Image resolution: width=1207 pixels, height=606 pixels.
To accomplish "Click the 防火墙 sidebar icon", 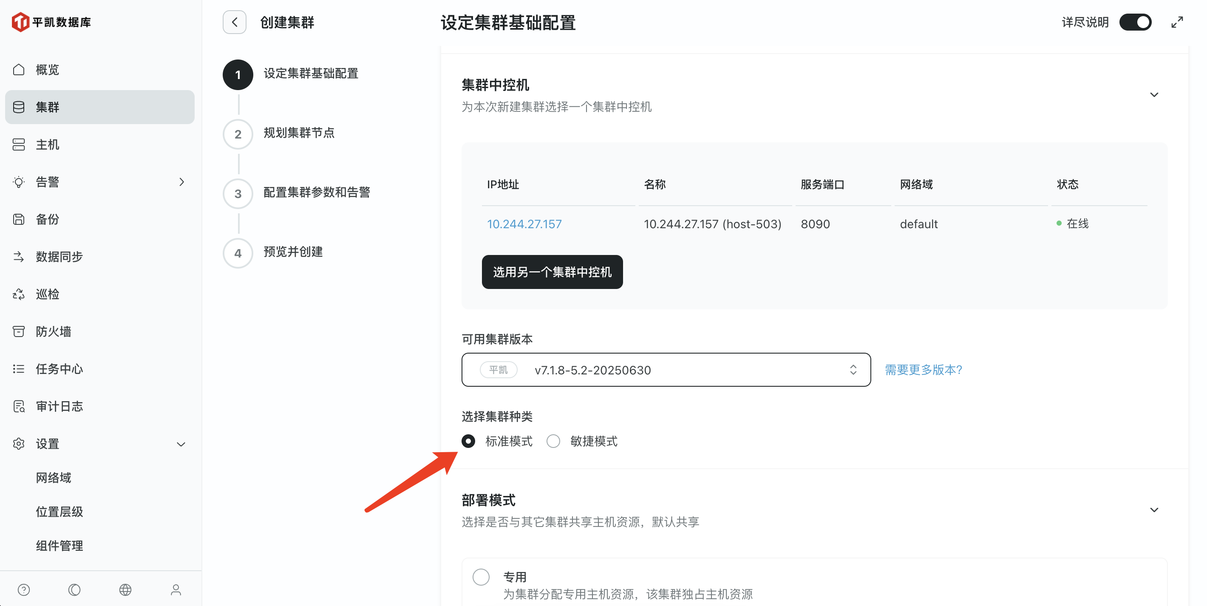I will coord(19,331).
